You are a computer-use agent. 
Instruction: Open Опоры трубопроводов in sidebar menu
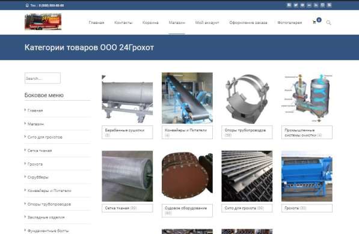click(49, 204)
